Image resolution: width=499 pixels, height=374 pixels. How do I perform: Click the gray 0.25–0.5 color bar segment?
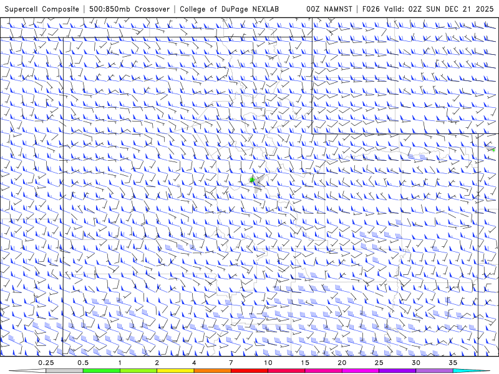coord(64,371)
